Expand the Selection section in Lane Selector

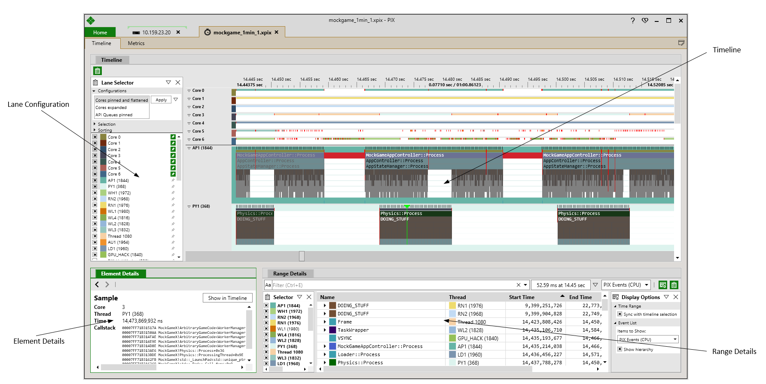tap(95, 124)
